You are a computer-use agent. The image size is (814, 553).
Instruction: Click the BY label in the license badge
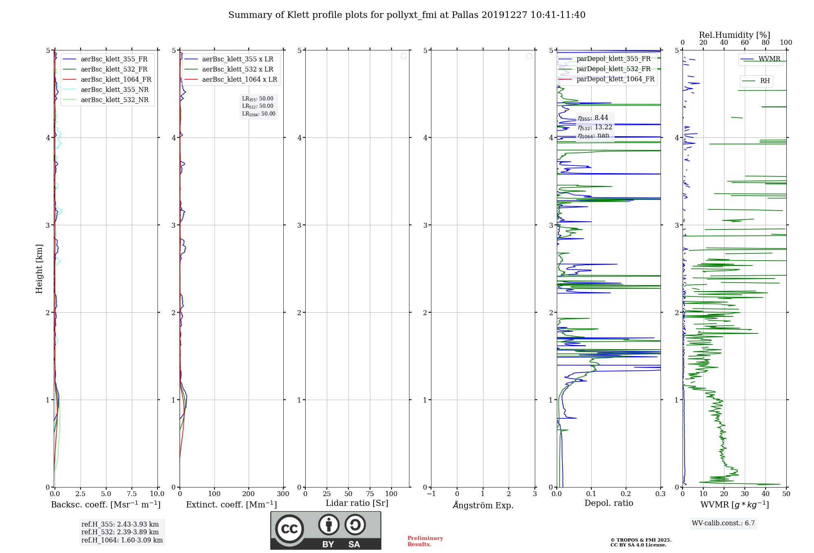click(x=328, y=544)
